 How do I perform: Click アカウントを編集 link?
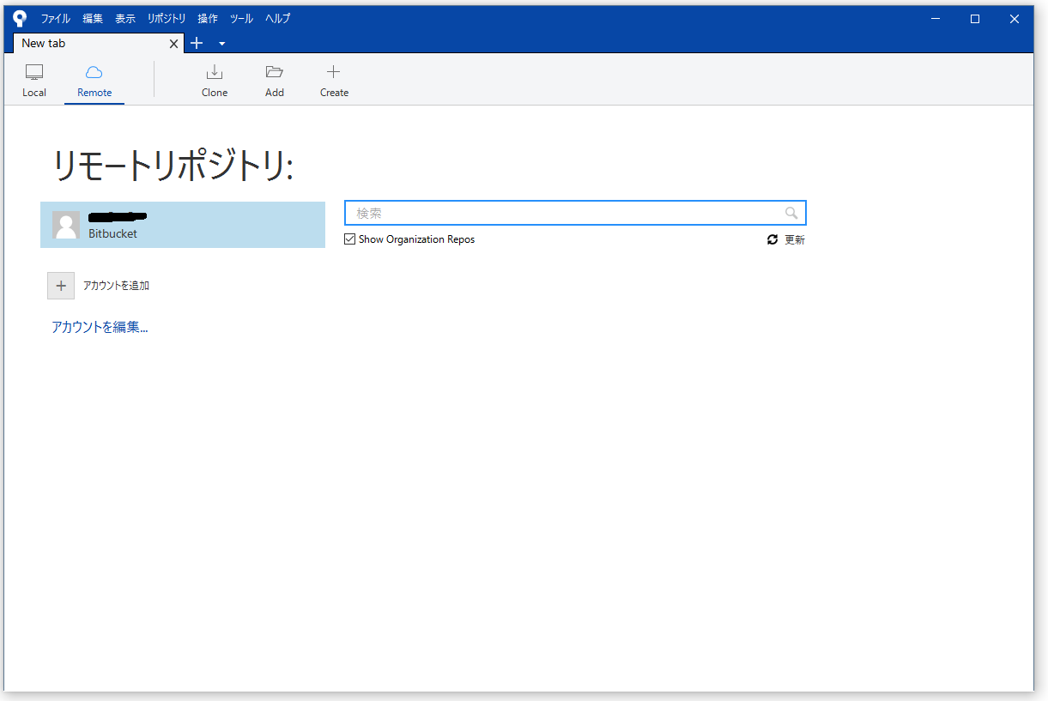[x=100, y=327]
